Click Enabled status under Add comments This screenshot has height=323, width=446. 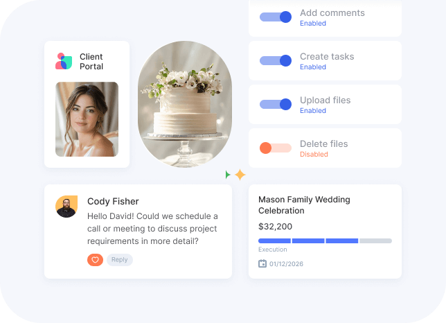(313, 24)
